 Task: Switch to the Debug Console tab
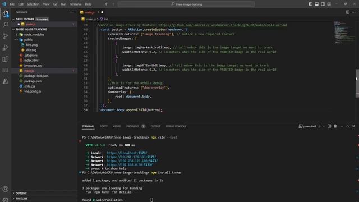tap(176, 126)
